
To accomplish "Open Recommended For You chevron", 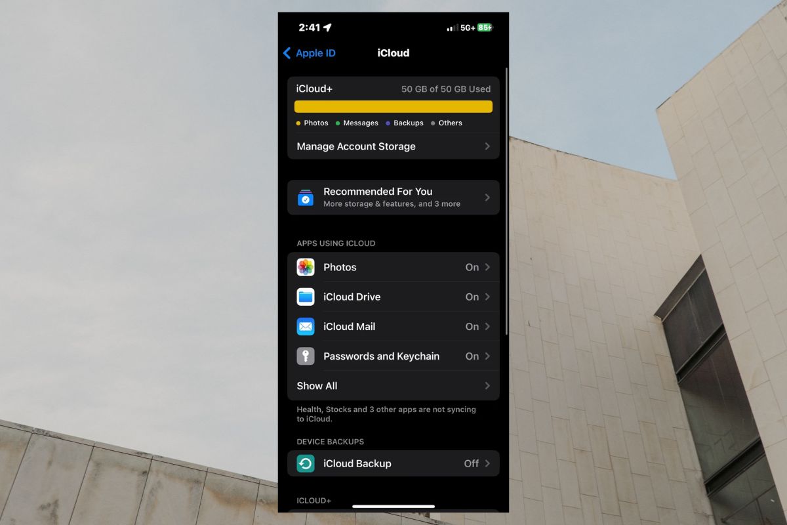I will point(487,197).
